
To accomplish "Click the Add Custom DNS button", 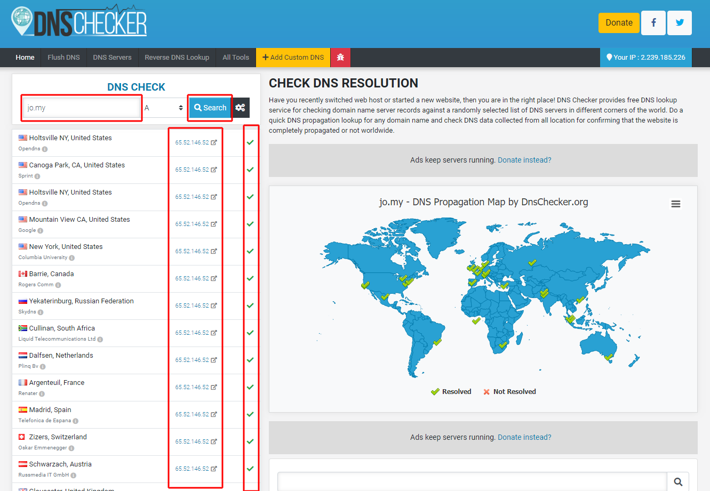I will tap(293, 58).
